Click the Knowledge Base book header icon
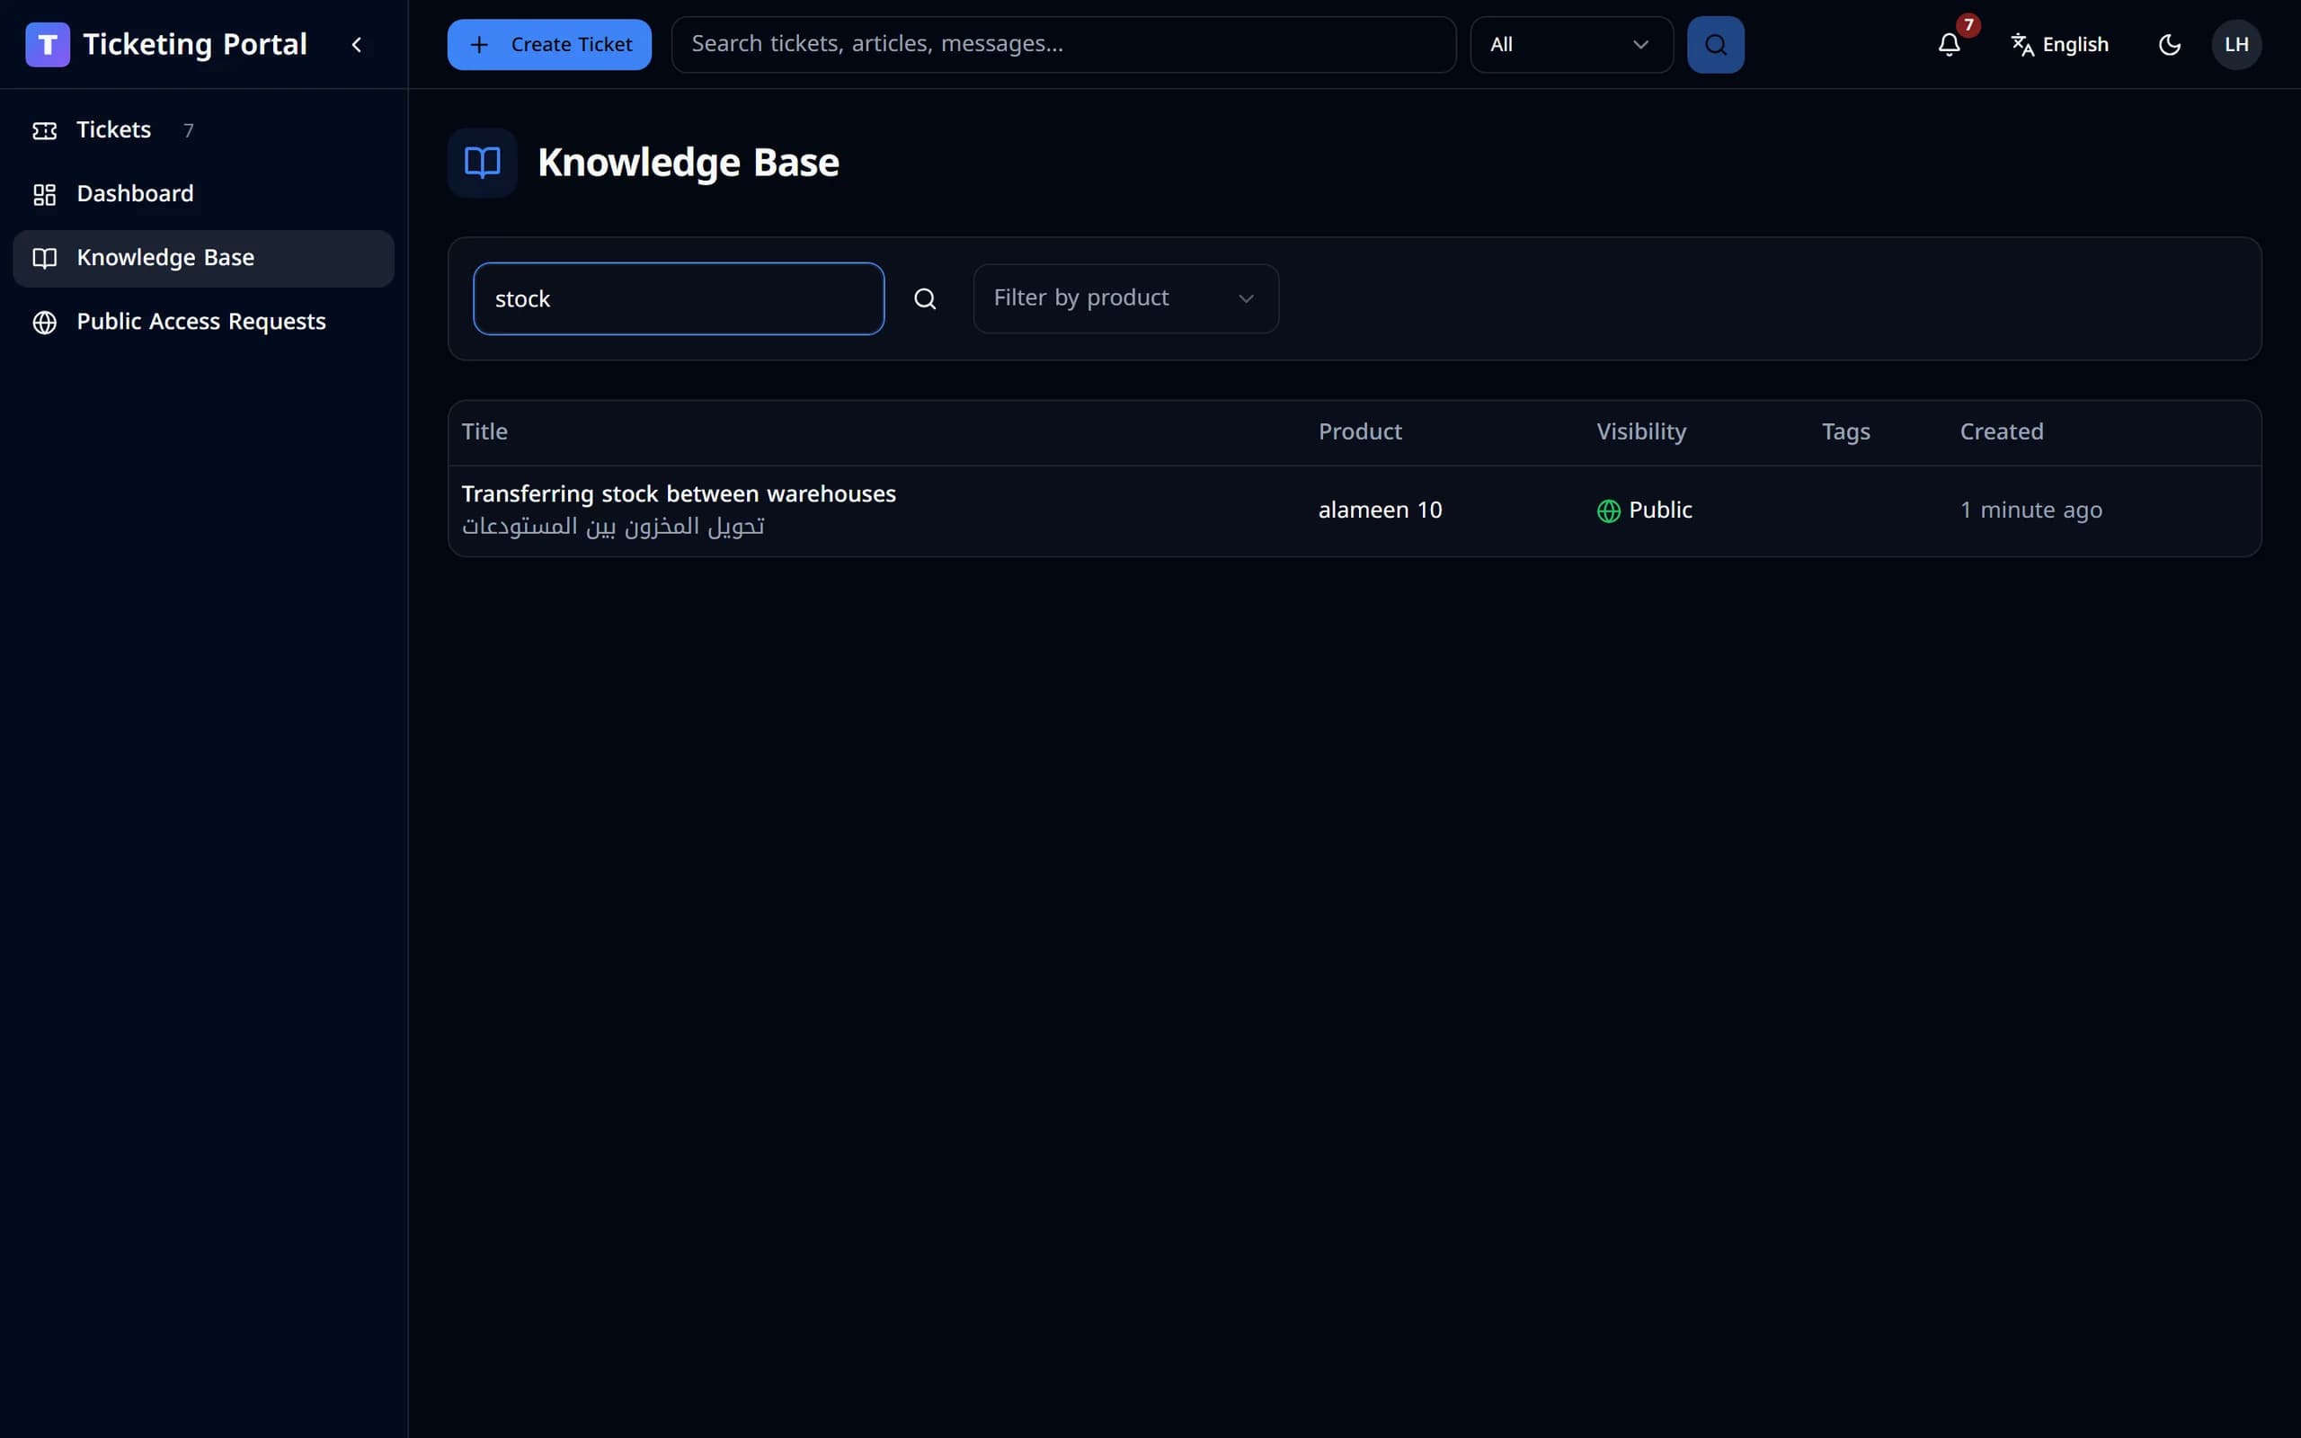The height and width of the screenshot is (1438, 2301). [482, 163]
